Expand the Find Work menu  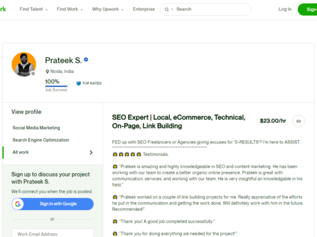point(70,9)
